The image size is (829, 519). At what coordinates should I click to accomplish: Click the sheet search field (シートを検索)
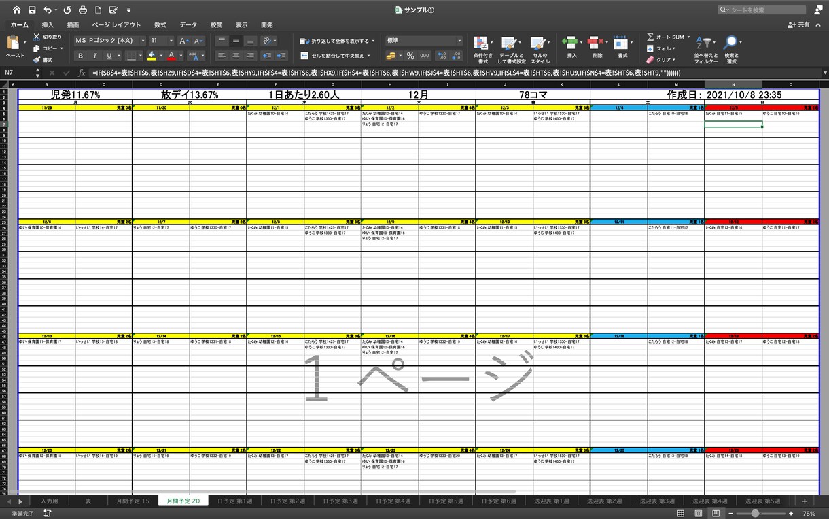pos(762,10)
